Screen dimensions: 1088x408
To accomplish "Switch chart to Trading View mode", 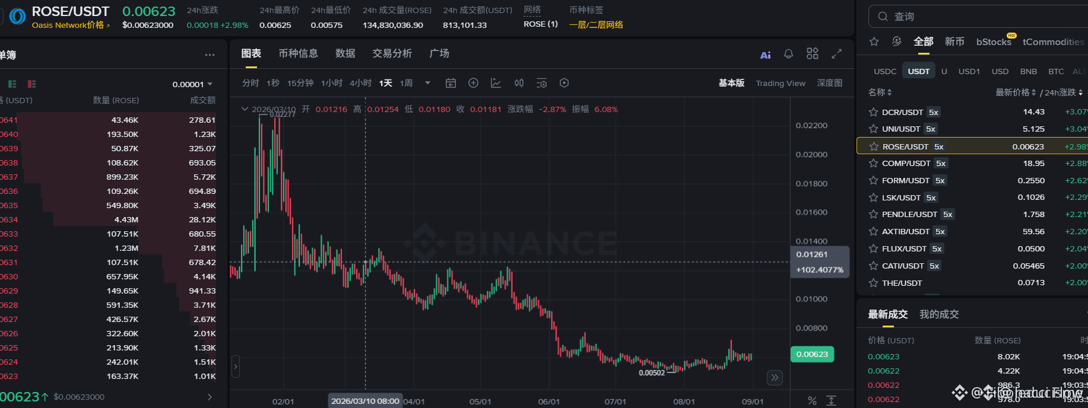I will point(781,83).
